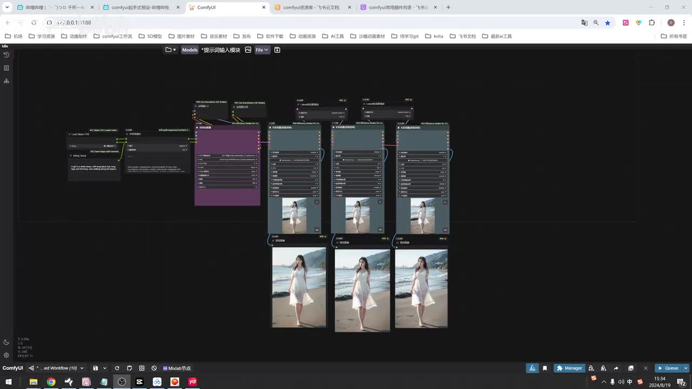This screenshot has width=692, height=389.
Task: Bookmark this page with star icon
Action: 608,23
